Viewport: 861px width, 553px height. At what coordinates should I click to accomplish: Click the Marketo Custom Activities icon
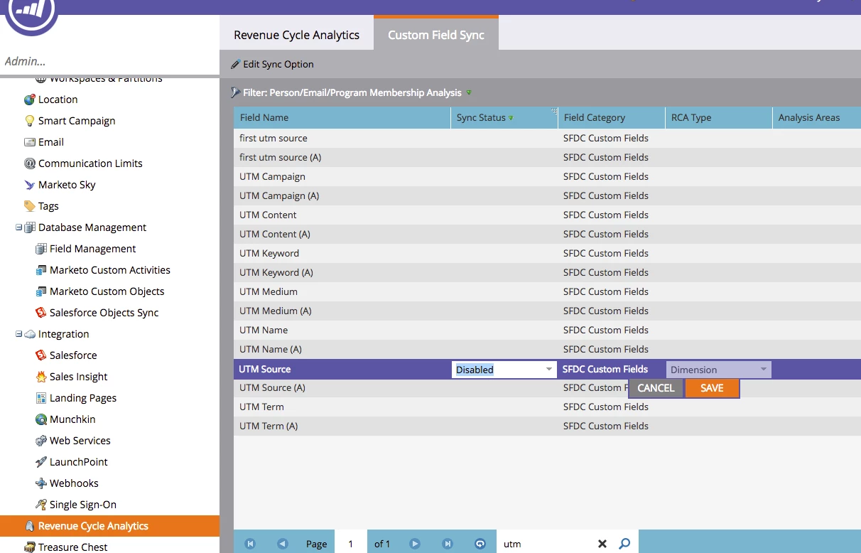[40, 270]
